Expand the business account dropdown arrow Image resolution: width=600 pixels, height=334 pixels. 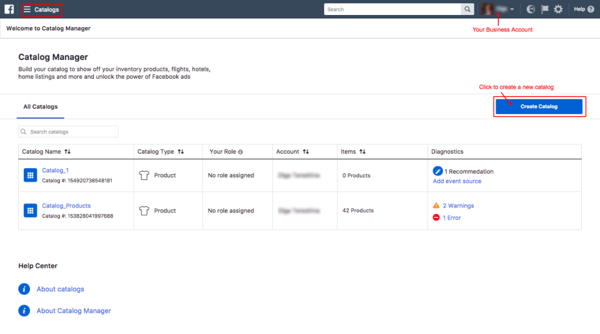[x=512, y=9]
